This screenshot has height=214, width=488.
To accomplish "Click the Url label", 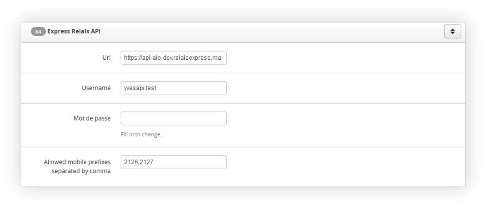I will point(106,58).
